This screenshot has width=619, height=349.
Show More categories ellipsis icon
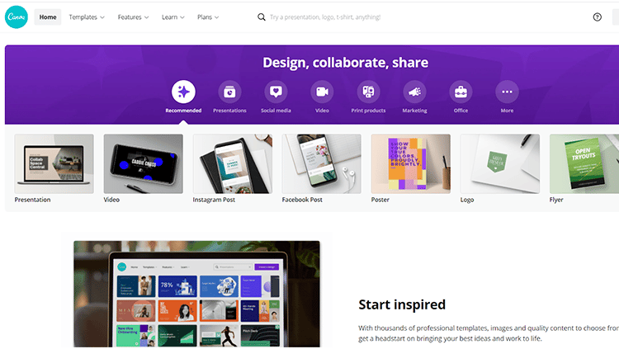click(x=507, y=92)
